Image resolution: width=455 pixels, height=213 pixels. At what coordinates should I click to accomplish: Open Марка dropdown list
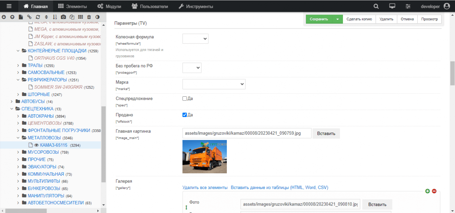tap(214, 84)
